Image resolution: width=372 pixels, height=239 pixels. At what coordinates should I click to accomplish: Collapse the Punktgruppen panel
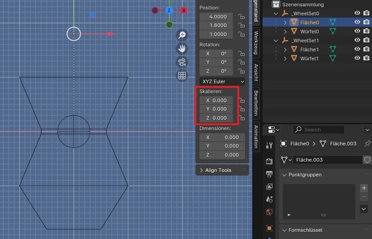click(x=284, y=175)
